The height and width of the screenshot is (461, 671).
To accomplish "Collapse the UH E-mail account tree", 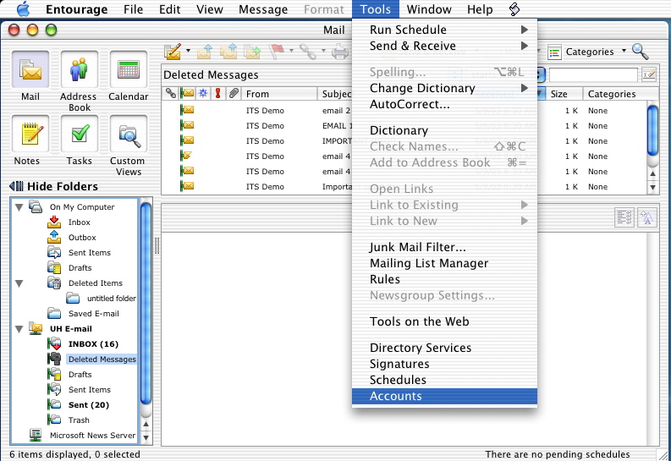I will (19, 329).
